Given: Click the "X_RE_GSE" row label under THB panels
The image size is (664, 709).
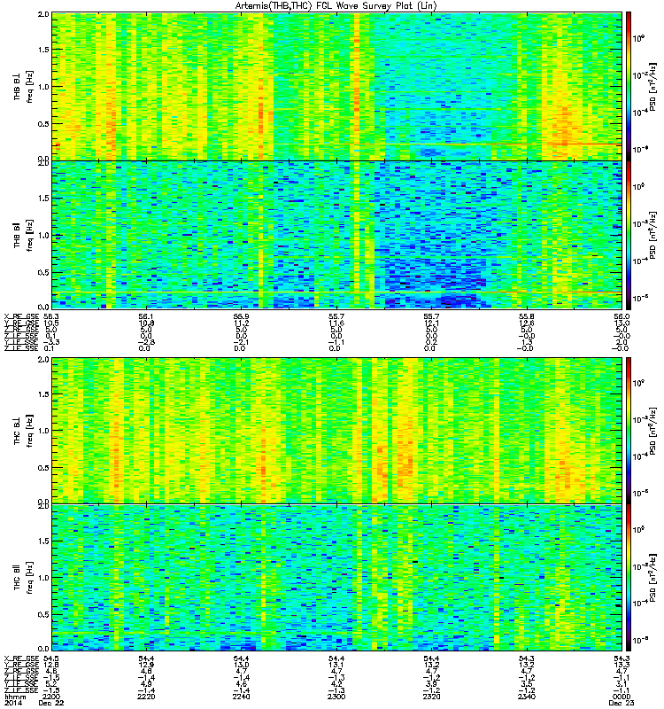Looking at the screenshot, I should click(x=21, y=316).
